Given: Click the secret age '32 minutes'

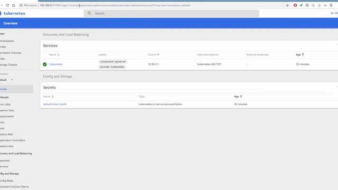Looking at the screenshot, I should [241, 104].
